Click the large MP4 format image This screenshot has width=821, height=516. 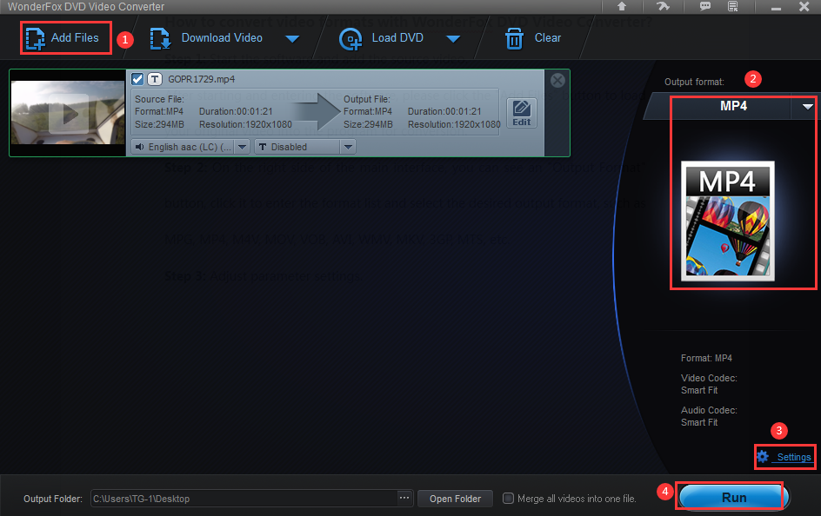tap(728, 222)
